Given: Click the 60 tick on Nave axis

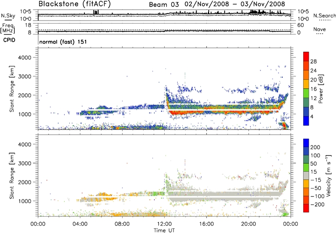Looking at the screenshot, I should pyautogui.click(x=300, y=25).
